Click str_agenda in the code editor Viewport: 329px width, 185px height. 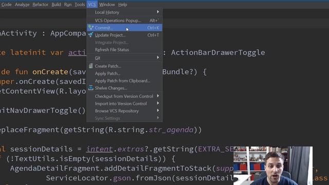171,130
